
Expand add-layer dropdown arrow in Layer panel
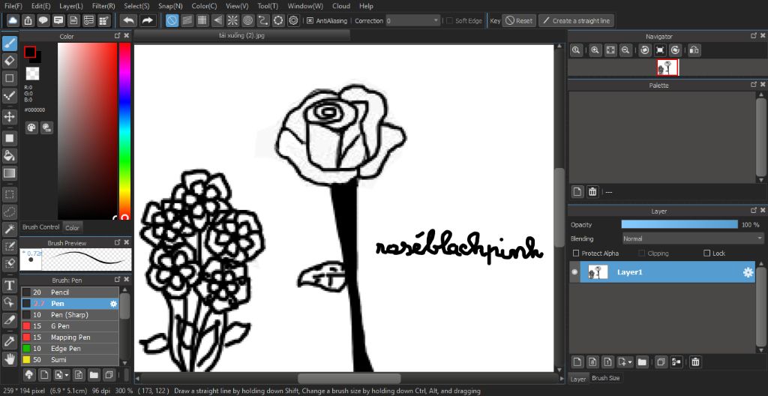click(x=630, y=362)
